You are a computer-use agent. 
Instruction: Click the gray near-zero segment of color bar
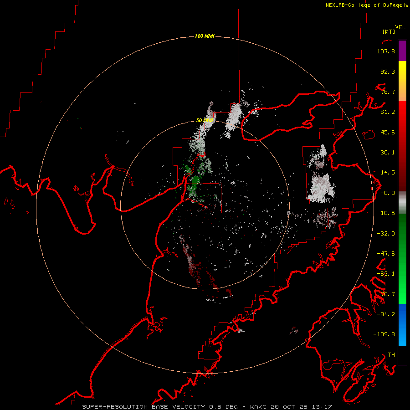coord(402,203)
